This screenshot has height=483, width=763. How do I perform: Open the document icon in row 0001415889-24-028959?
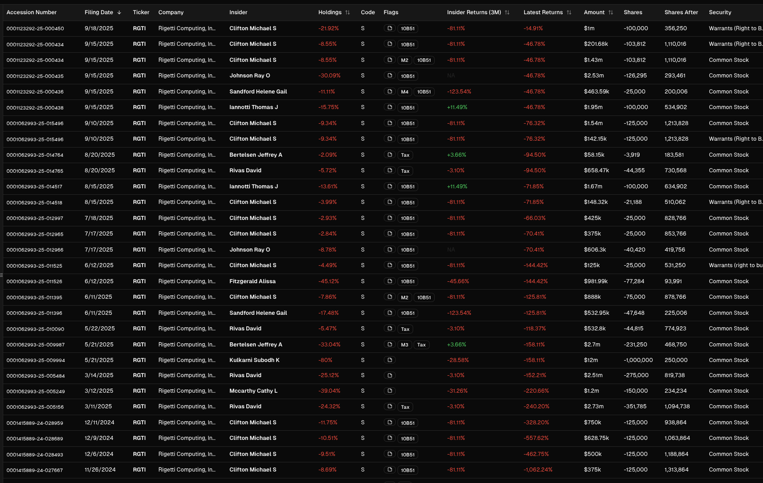tap(389, 423)
